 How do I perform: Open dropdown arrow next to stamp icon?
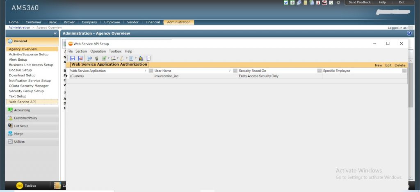[x=118, y=58]
